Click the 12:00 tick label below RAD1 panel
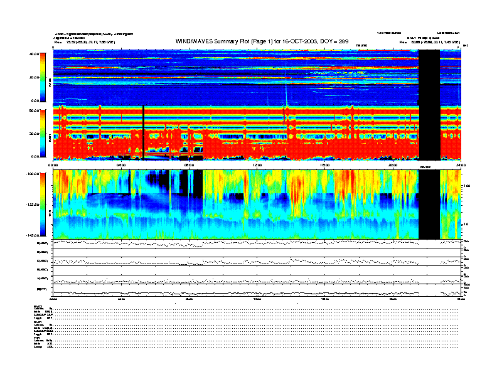This screenshot has height=384, width=497. (x=257, y=165)
